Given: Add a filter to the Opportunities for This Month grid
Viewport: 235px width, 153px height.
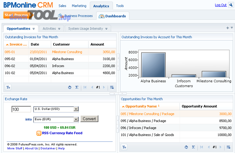Looking at the screenshot, I should [x=124, y=147].
